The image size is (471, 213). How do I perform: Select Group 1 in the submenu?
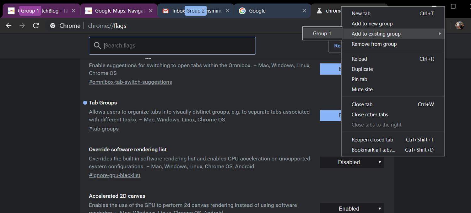[322, 34]
